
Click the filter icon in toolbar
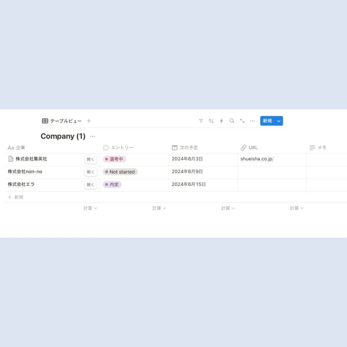tap(201, 121)
